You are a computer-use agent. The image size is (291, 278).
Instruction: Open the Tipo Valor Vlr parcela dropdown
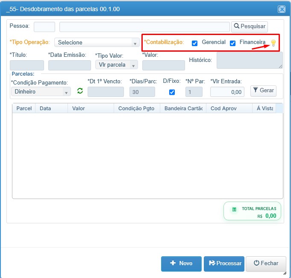tap(117, 65)
